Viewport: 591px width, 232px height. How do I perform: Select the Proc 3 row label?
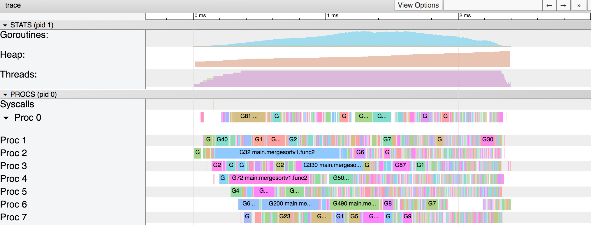coord(13,166)
